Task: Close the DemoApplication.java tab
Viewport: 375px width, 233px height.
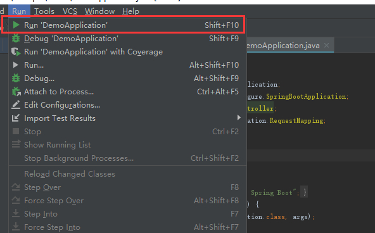Action: tap(326, 45)
